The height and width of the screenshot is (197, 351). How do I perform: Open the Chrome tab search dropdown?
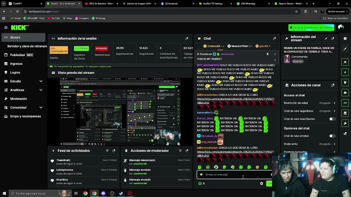4,4
